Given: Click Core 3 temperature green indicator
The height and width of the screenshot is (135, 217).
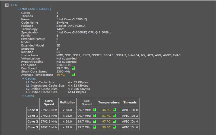Looking at the screenshot, I should [114, 127].
